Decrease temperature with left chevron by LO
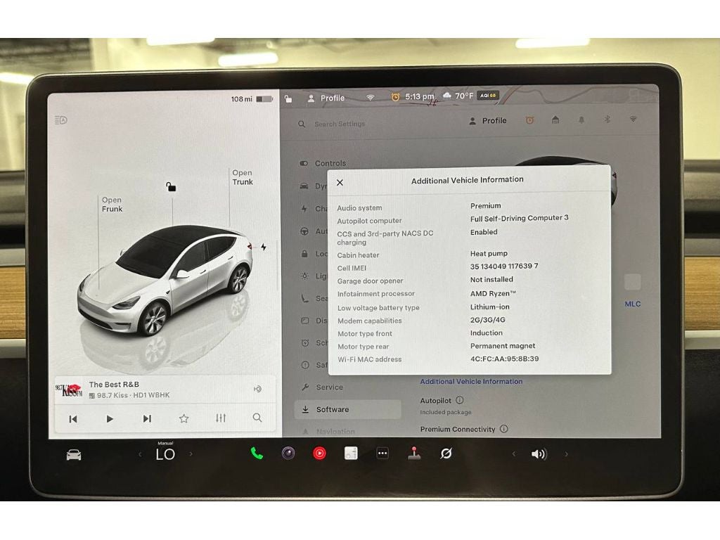Image resolution: width=720 pixels, height=540 pixels. 140,455
